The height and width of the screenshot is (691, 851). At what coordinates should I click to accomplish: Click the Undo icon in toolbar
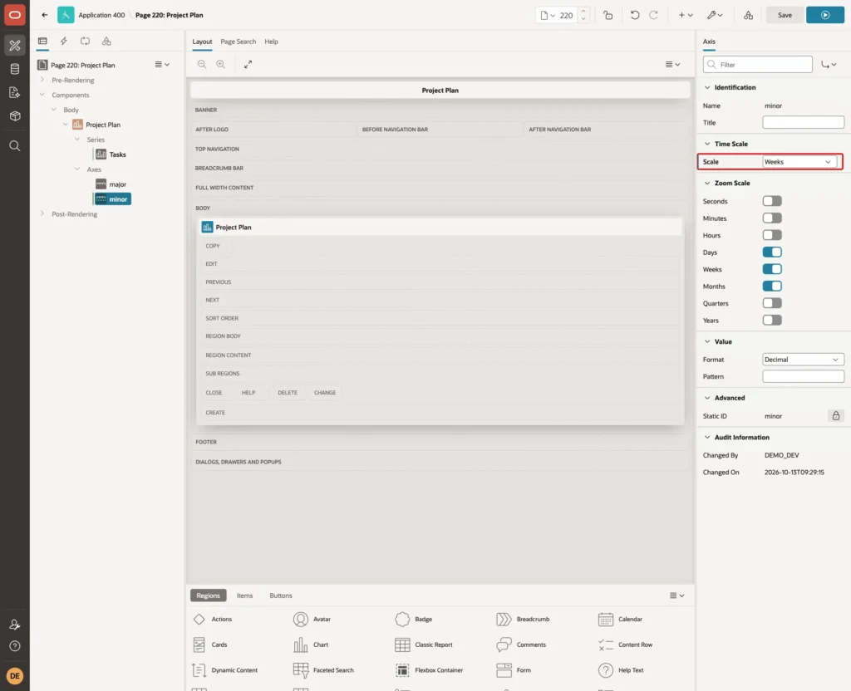[634, 15]
